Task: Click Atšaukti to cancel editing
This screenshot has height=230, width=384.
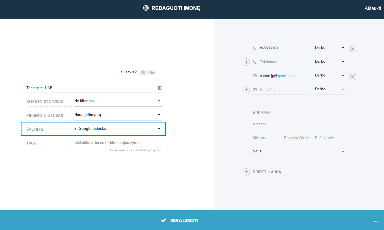Action: 373,8
